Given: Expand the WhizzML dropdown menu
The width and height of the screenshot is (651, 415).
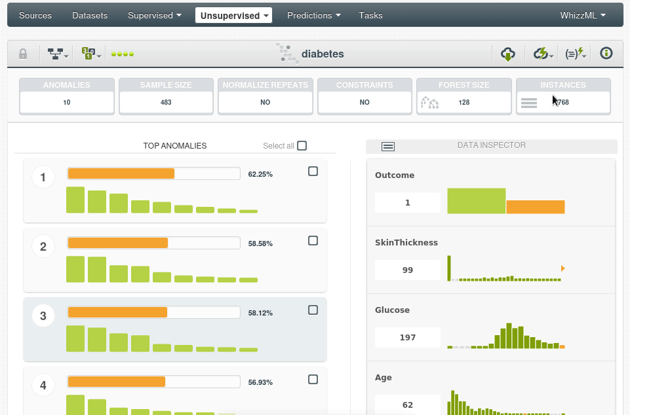Looking at the screenshot, I should pos(582,15).
